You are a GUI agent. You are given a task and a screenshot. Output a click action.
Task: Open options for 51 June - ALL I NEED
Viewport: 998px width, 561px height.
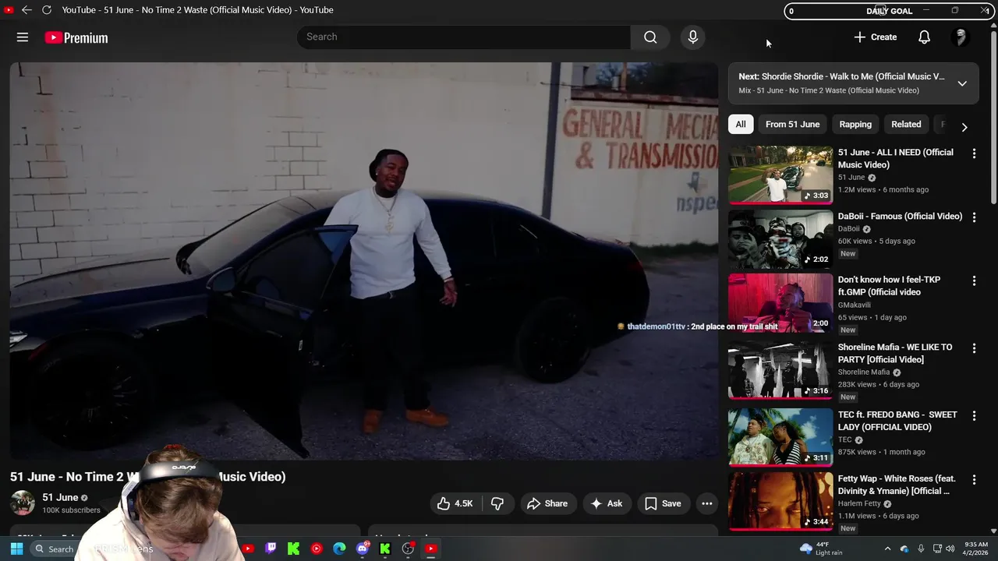[974, 153]
